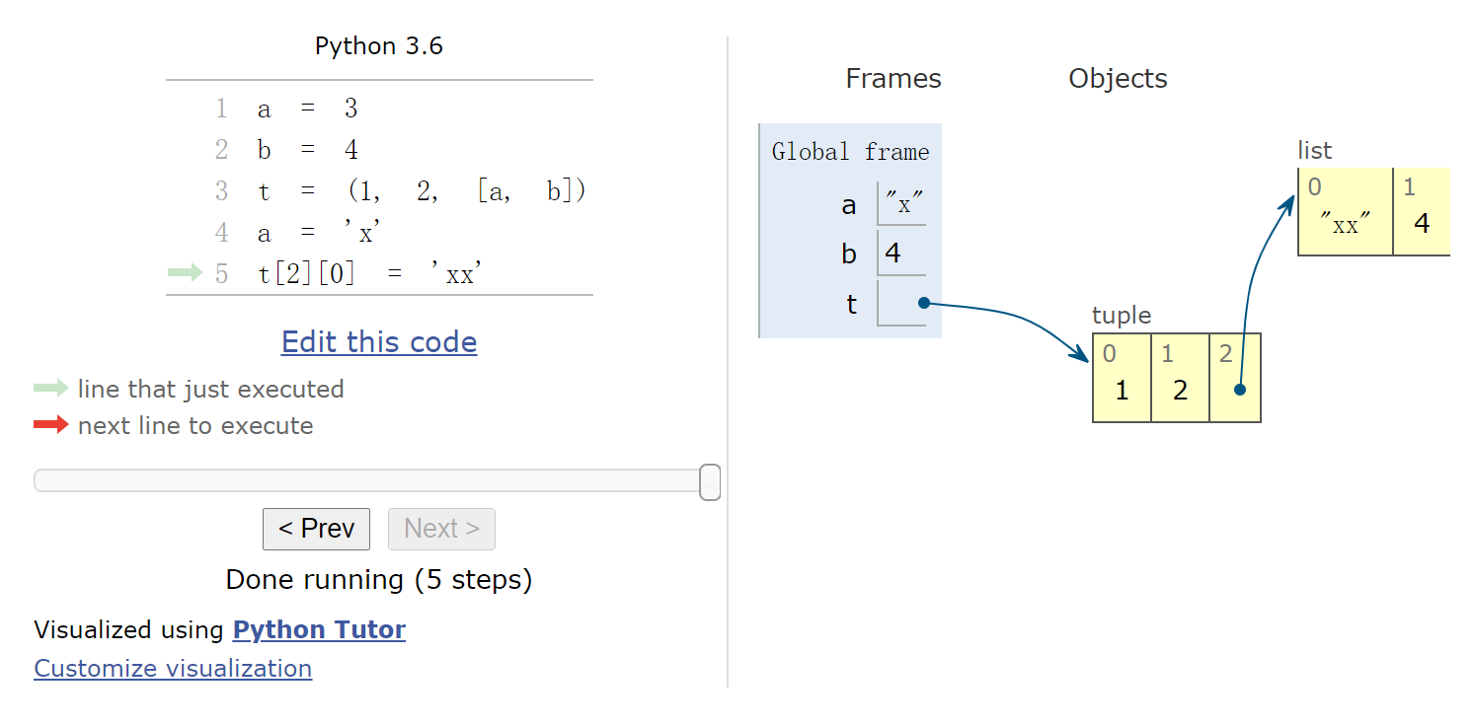The image size is (1475, 727).
Task: Click code line 1 assigning a = 3
Action: click(x=307, y=109)
